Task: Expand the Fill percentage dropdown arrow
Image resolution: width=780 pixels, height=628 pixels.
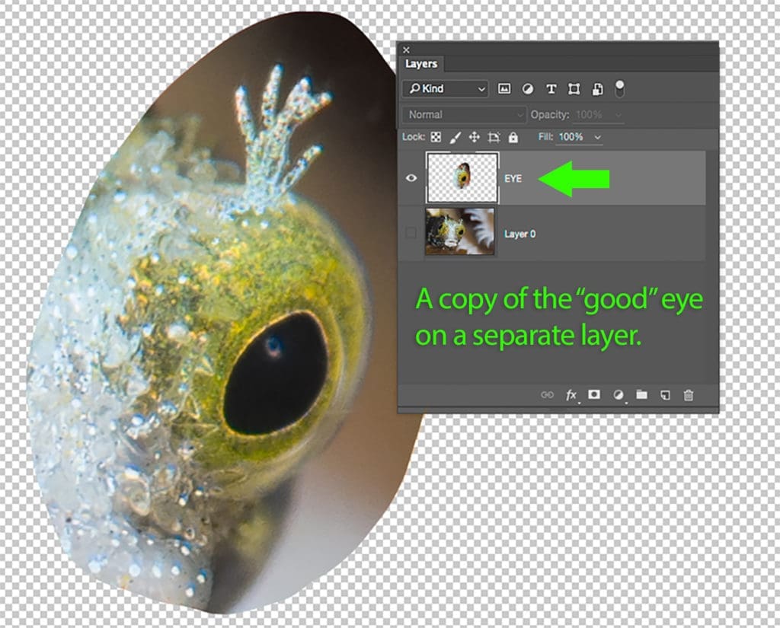Action: point(597,137)
